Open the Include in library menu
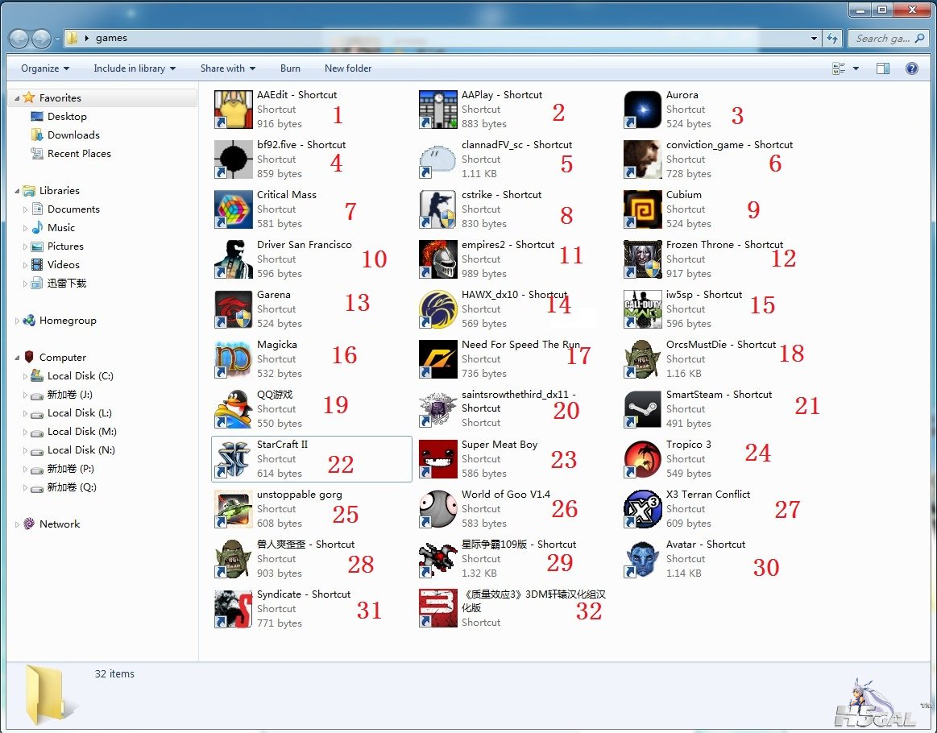 (135, 68)
